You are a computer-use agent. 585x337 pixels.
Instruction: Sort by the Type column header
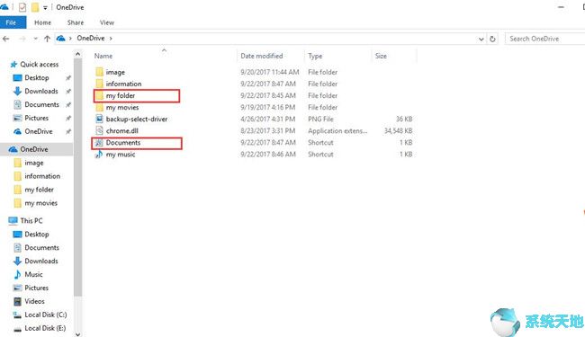pos(315,56)
